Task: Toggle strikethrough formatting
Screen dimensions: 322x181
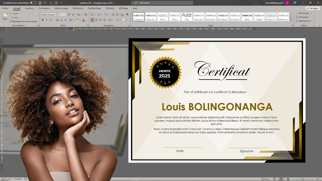Action: point(57,20)
